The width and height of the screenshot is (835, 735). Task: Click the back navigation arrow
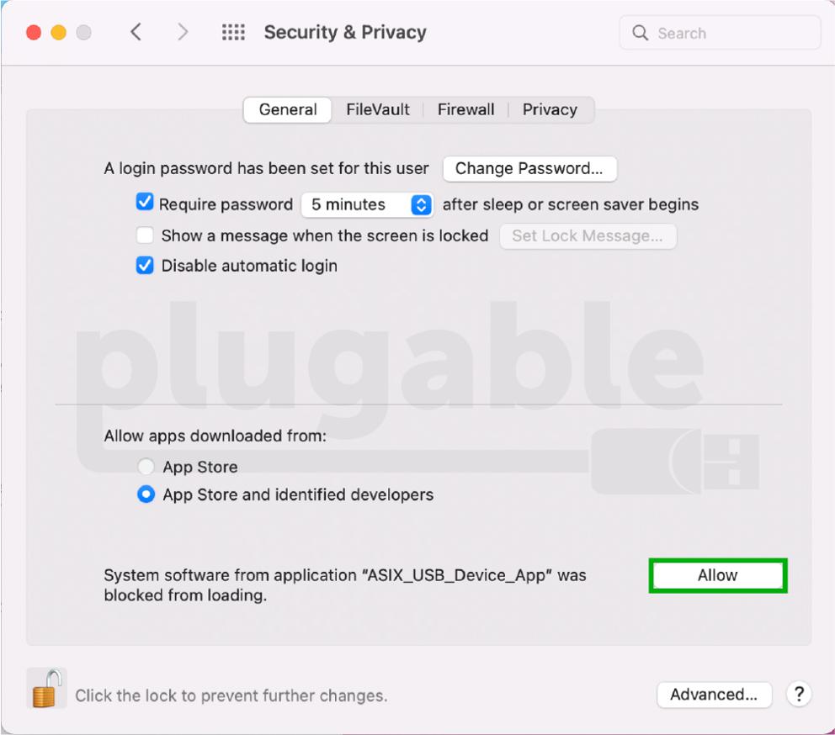[136, 33]
